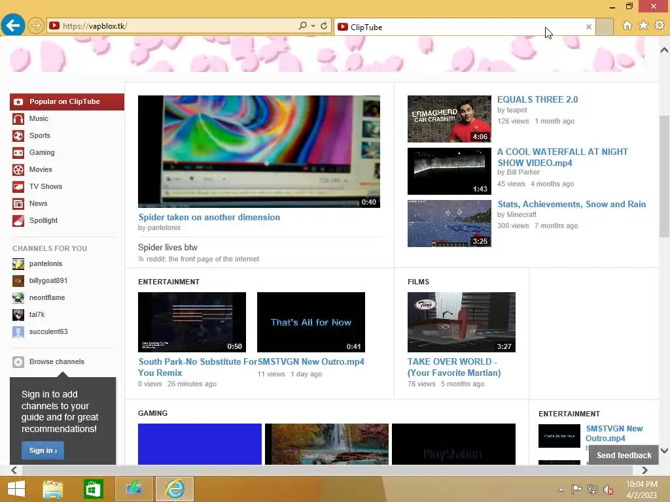The height and width of the screenshot is (502, 670).
Task: Open Browse channels link
Action: click(56, 361)
